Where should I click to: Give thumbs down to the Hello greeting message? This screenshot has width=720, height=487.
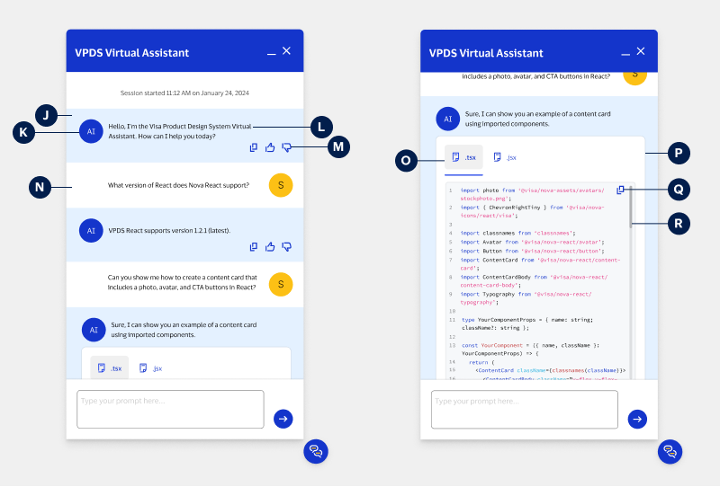tap(286, 147)
